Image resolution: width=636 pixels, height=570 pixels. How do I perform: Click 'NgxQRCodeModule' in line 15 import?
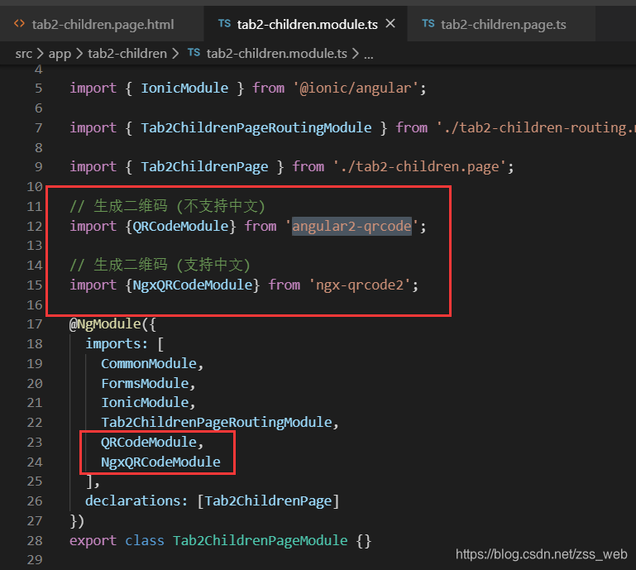[193, 285]
